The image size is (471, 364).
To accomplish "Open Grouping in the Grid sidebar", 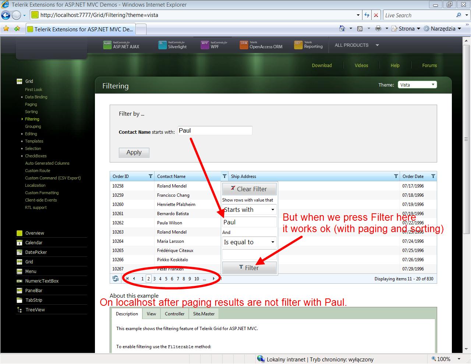I will coord(33,126).
